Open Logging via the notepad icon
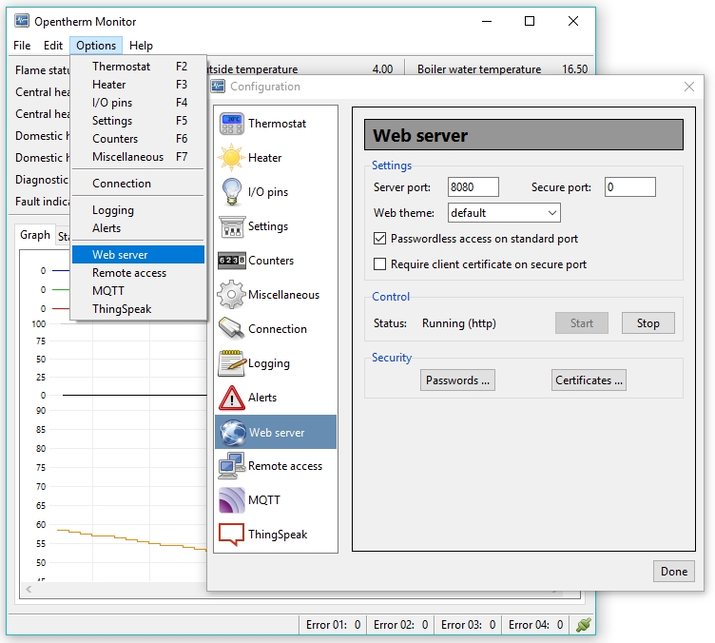 (x=232, y=363)
